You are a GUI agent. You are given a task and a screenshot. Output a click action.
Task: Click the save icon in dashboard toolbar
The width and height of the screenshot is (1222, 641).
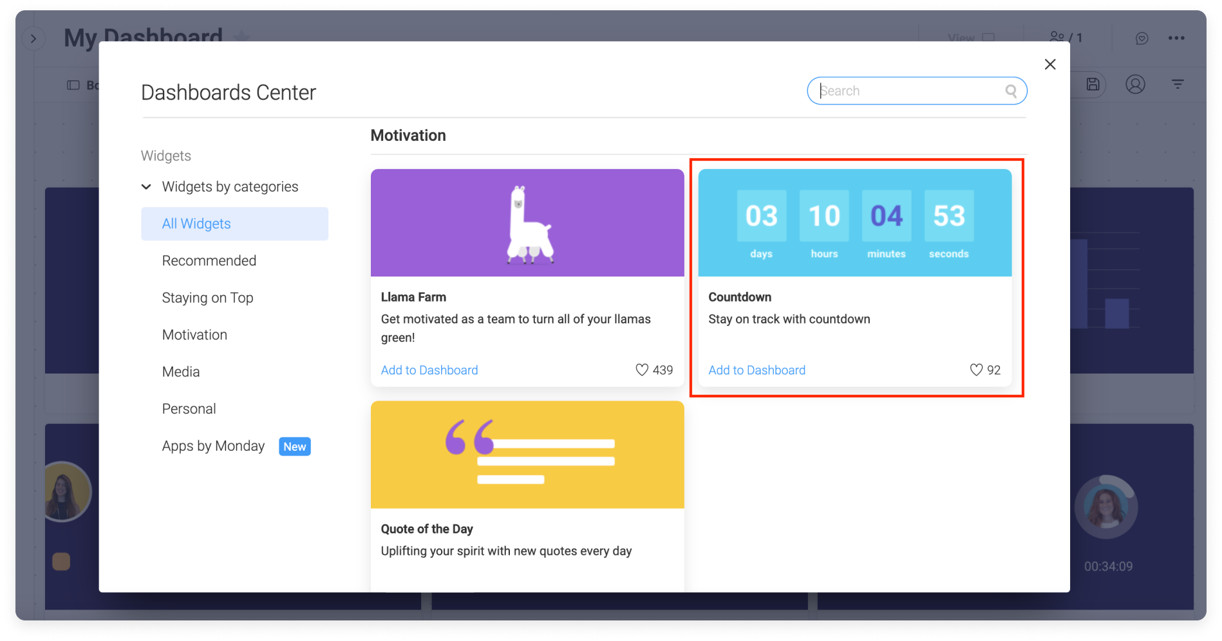pyautogui.click(x=1093, y=84)
